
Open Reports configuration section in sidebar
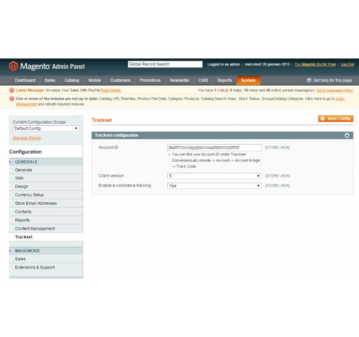click(x=46, y=220)
